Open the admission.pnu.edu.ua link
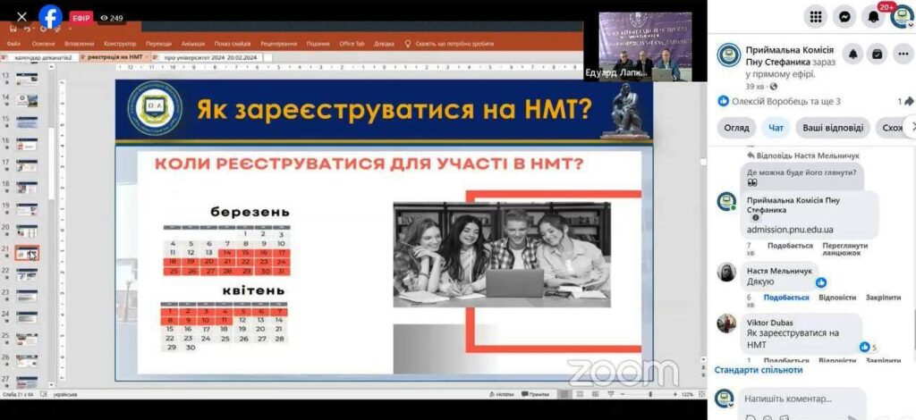The width and height of the screenshot is (916, 420). click(790, 230)
